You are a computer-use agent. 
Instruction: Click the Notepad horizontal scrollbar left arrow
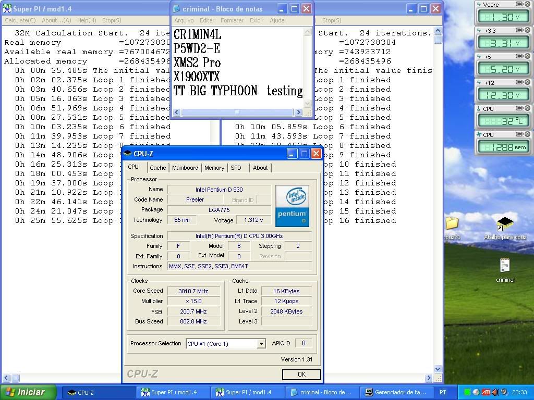[177, 112]
